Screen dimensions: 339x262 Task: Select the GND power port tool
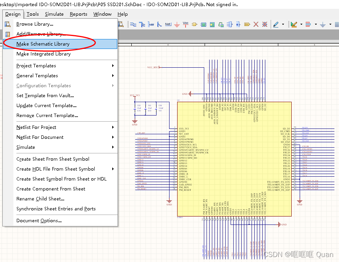click(177, 24)
